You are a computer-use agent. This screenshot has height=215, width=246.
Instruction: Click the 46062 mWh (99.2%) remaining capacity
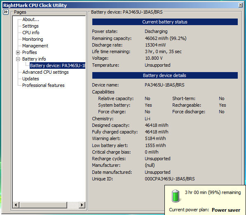click(x=166, y=38)
